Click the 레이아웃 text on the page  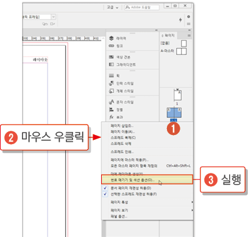(x=40, y=60)
